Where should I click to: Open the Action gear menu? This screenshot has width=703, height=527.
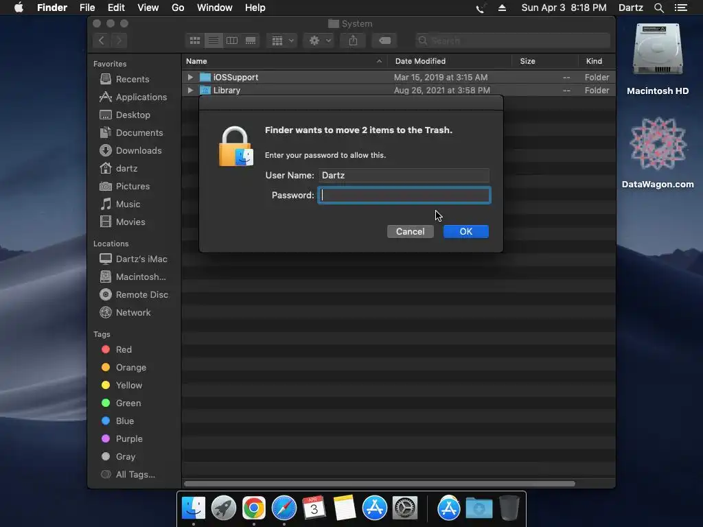[x=319, y=40]
